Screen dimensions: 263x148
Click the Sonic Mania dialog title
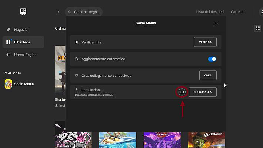146,23
